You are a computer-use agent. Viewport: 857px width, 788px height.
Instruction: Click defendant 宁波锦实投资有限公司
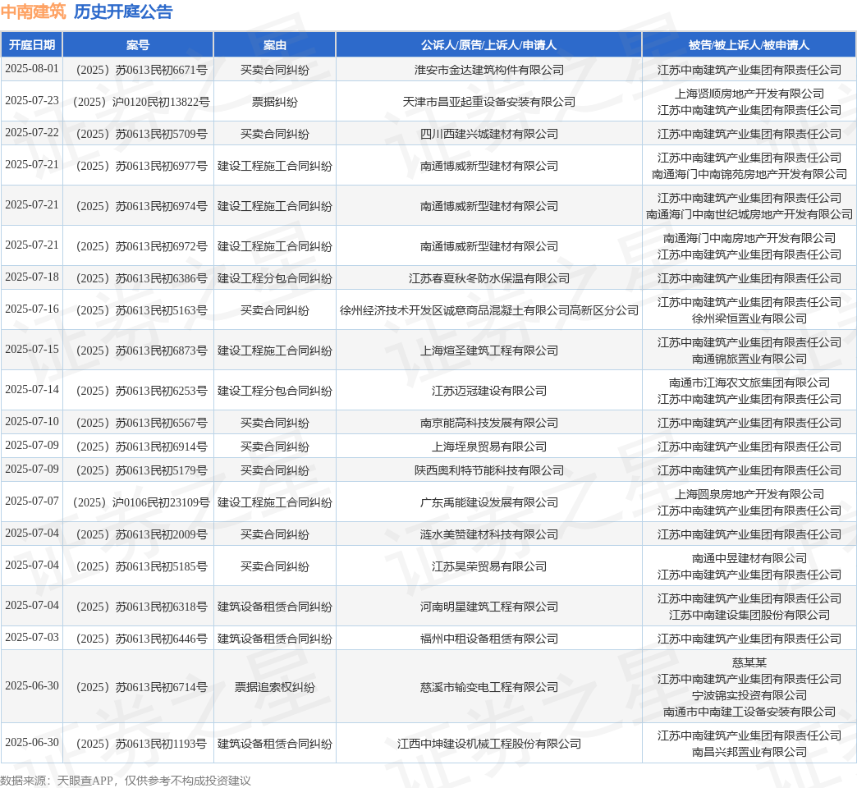[749, 695]
